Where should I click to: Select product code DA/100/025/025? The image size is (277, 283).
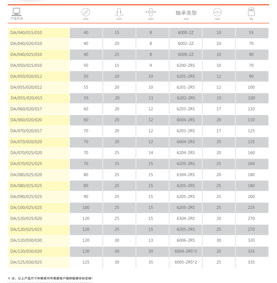pos(26,207)
